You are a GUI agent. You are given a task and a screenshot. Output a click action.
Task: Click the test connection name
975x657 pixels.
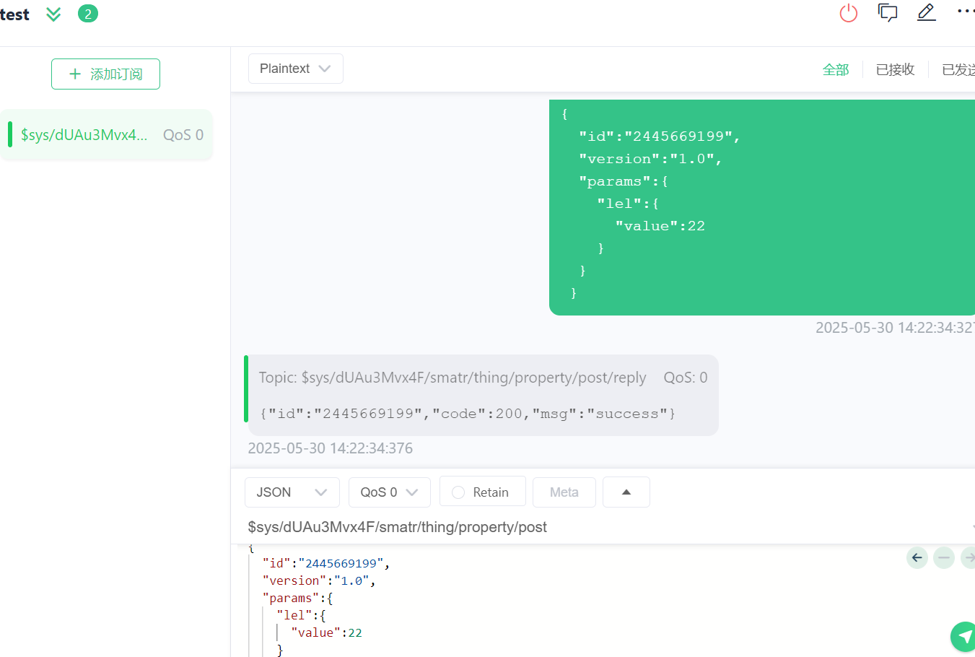tap(14, 14)
